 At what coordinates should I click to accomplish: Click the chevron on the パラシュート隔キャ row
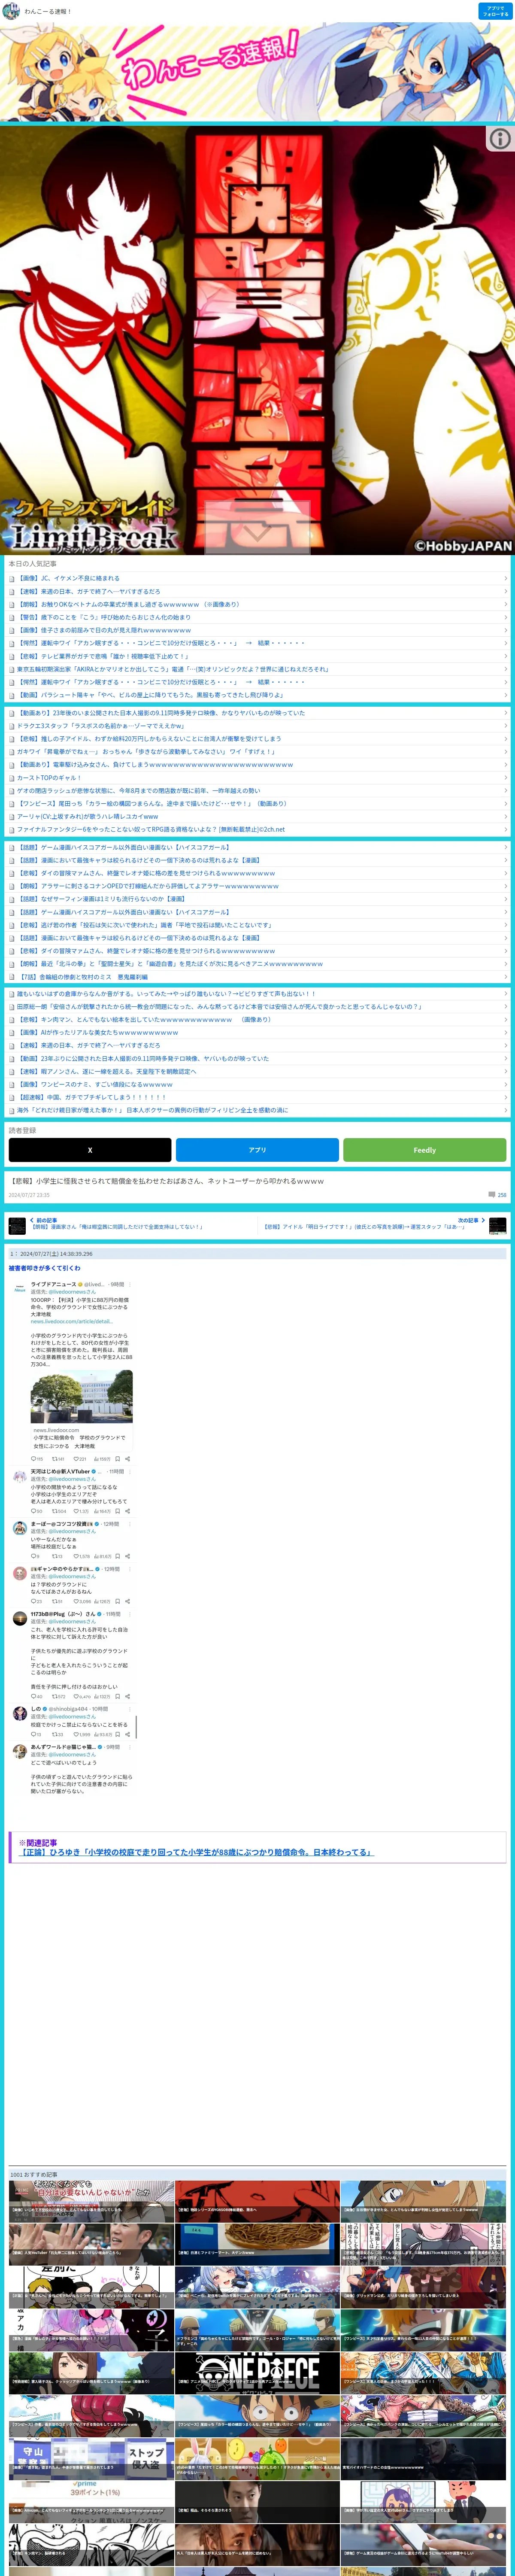click(x=505, y=695)
